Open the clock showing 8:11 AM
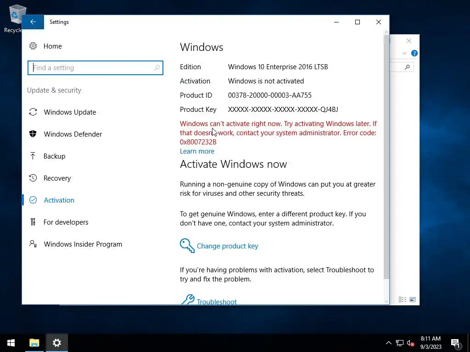This screenshot has height=352, width=470. pos(431,343)
